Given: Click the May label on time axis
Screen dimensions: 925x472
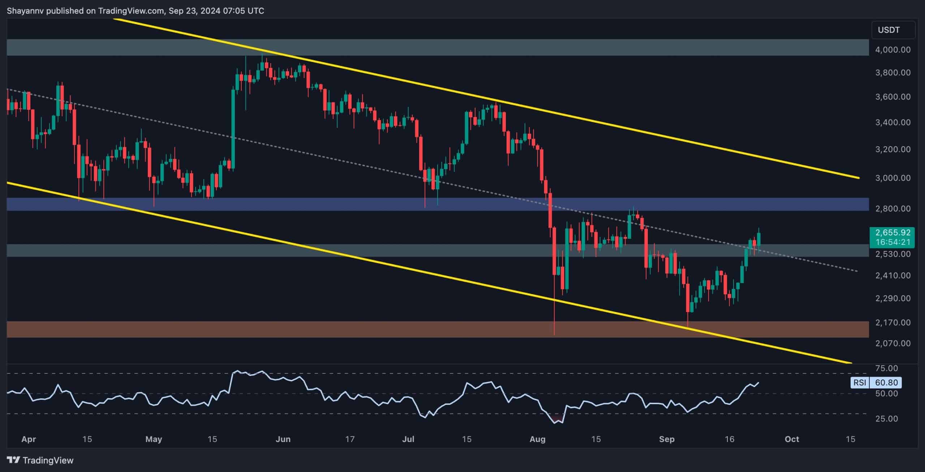Looking at the screenshot, I should coord(154,439).
